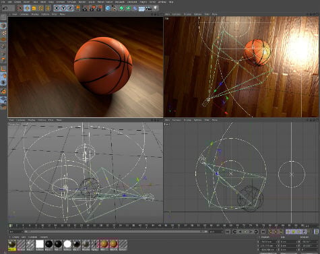320x254 pixels.
Task: Click the Record keyframe button
Action: (x=270, y=232)
